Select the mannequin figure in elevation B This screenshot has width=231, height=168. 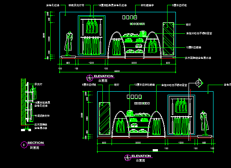tap(204, 123)
